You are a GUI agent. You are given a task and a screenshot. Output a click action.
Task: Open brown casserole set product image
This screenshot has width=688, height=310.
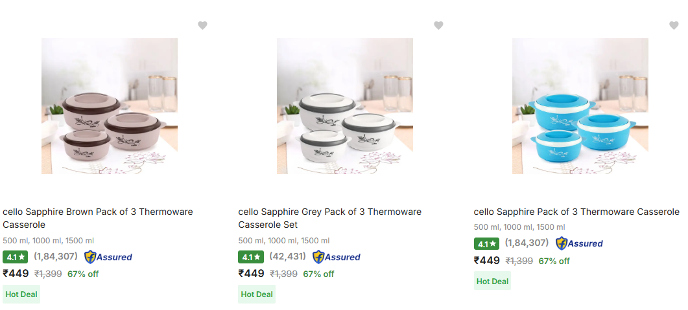(x=110, y=106)
